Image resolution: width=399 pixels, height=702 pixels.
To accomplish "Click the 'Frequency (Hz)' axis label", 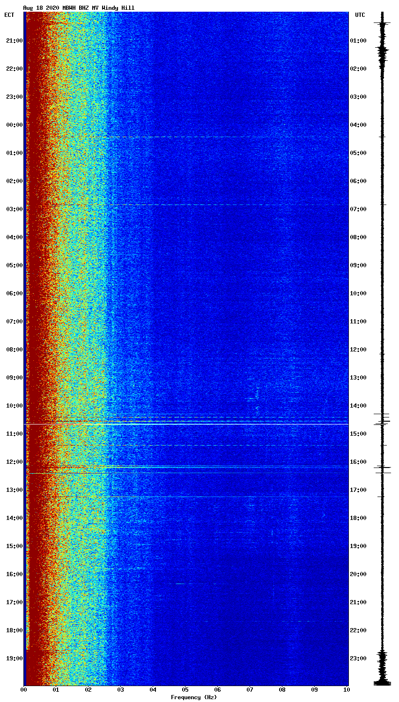I will [x=194, y=697].
